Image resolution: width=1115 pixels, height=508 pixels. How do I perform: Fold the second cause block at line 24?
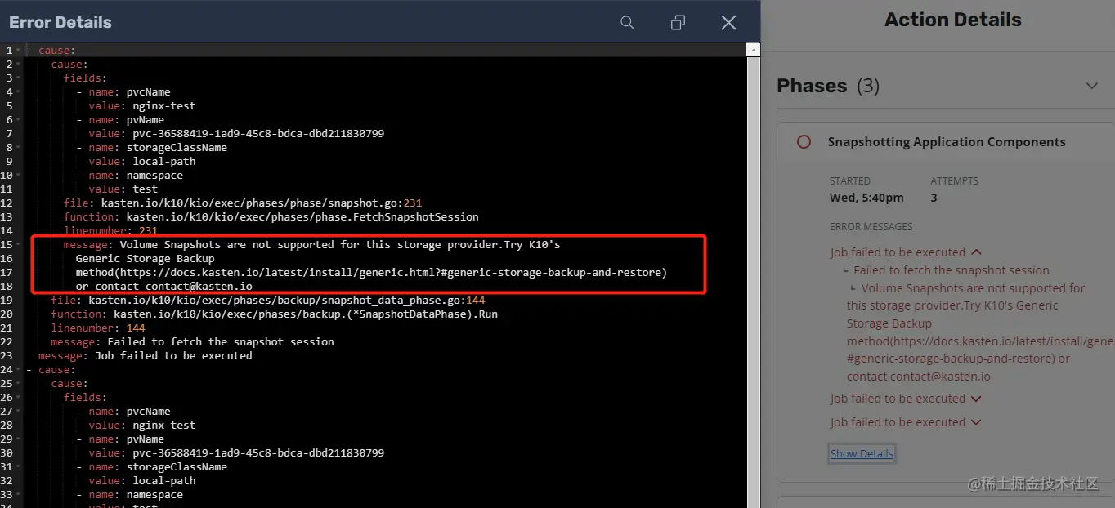click(19, 370)
